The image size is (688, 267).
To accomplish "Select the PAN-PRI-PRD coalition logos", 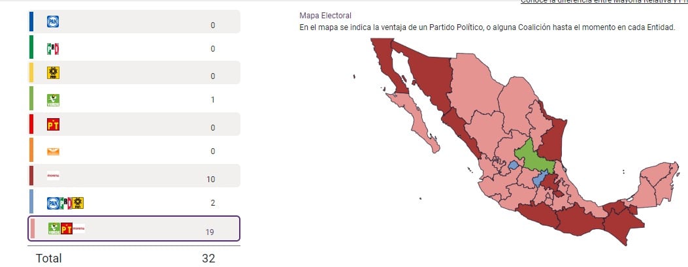I will click(65, 202).
